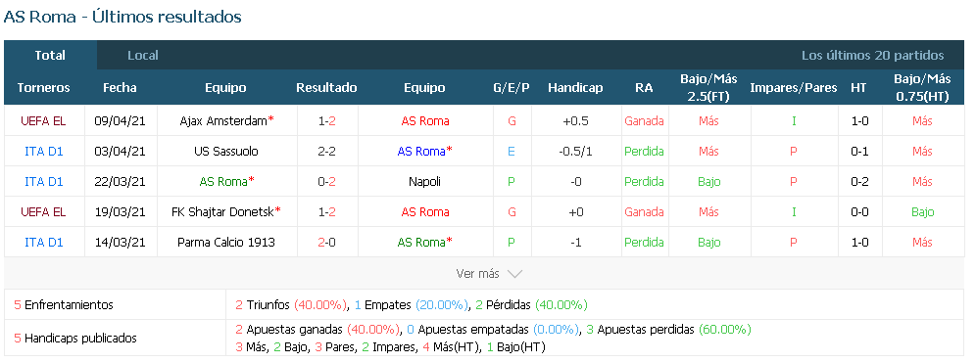Click the 0-2 result against Napoli
The height and width of the screenshot is (363, 976).
pos(326,182)
